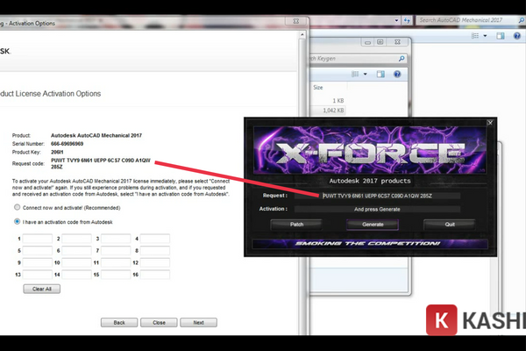Click the Product Key value 206I1
Screen dimensions: 526x351
(x=57, y=152)
